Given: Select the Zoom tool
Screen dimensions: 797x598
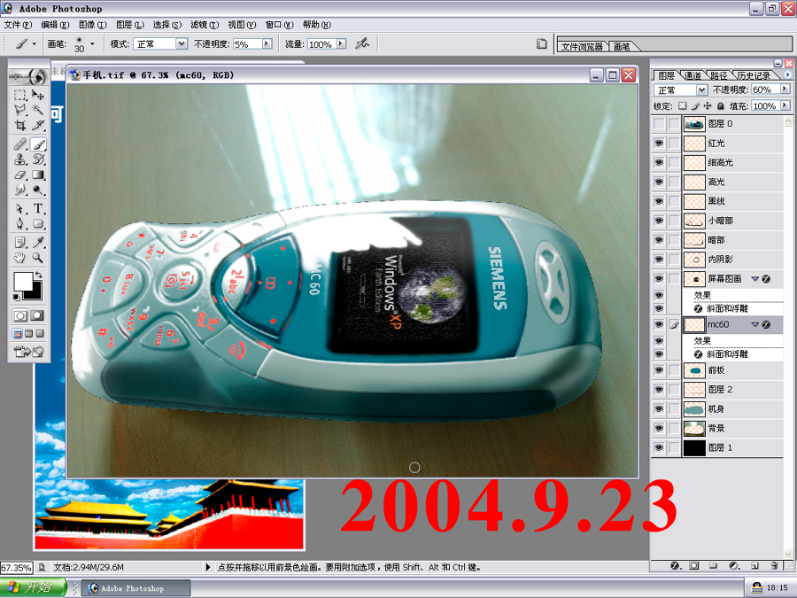Looking at the screenshot, I should coord(37,258).
